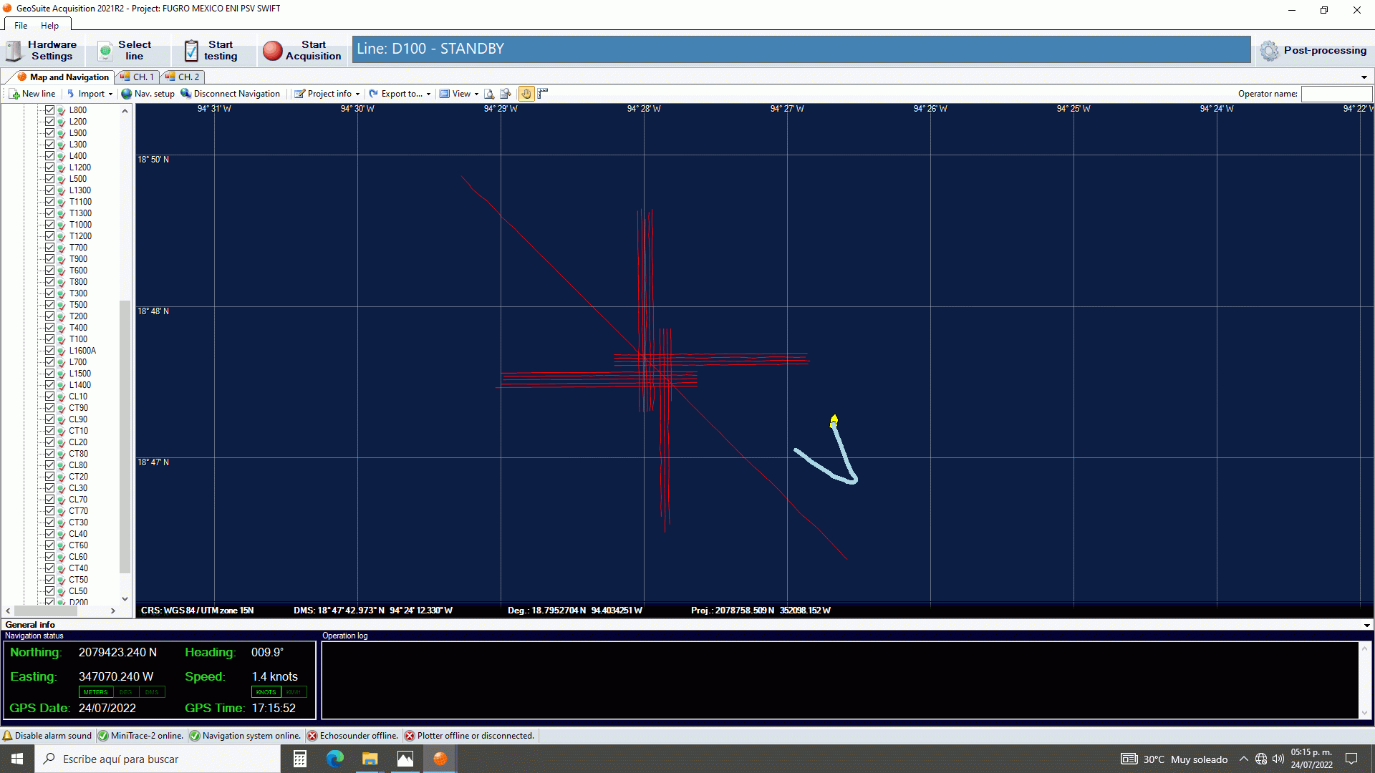Open Nav. setup
Image resolution: width=1375 pixels, height=773 pixels.
point(148,94)
